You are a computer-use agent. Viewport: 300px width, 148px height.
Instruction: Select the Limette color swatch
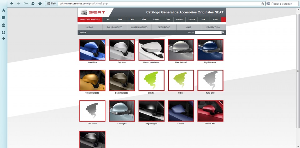pyautogui.click(x=151, y=81)
